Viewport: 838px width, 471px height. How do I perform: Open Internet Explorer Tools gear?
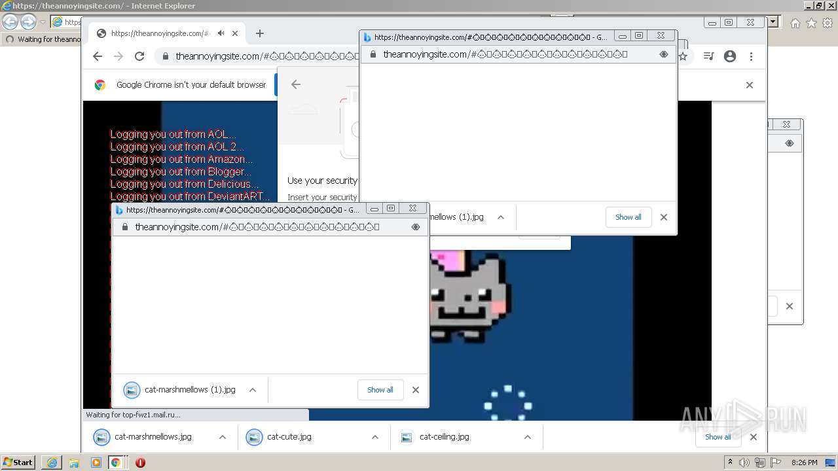828,23
